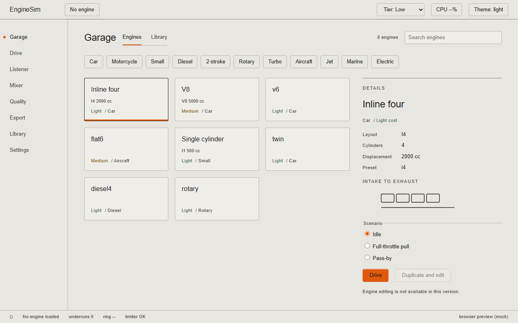
Task: Click the No engine button
Action: 82,10
